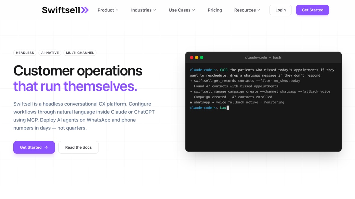This screenshot has width=355, height=199.
Task: Expand the Resources menu chevron
Action: (259, 10)
